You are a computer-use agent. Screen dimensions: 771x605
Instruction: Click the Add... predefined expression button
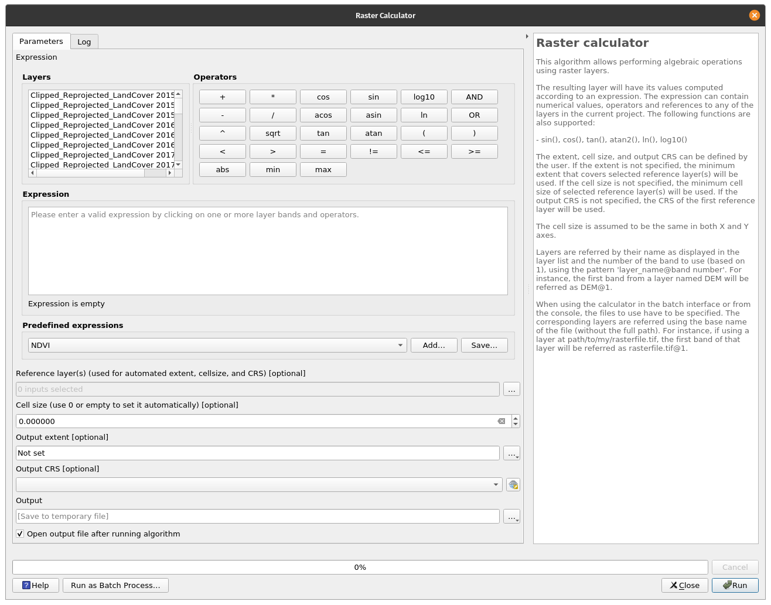click(434, 345)
